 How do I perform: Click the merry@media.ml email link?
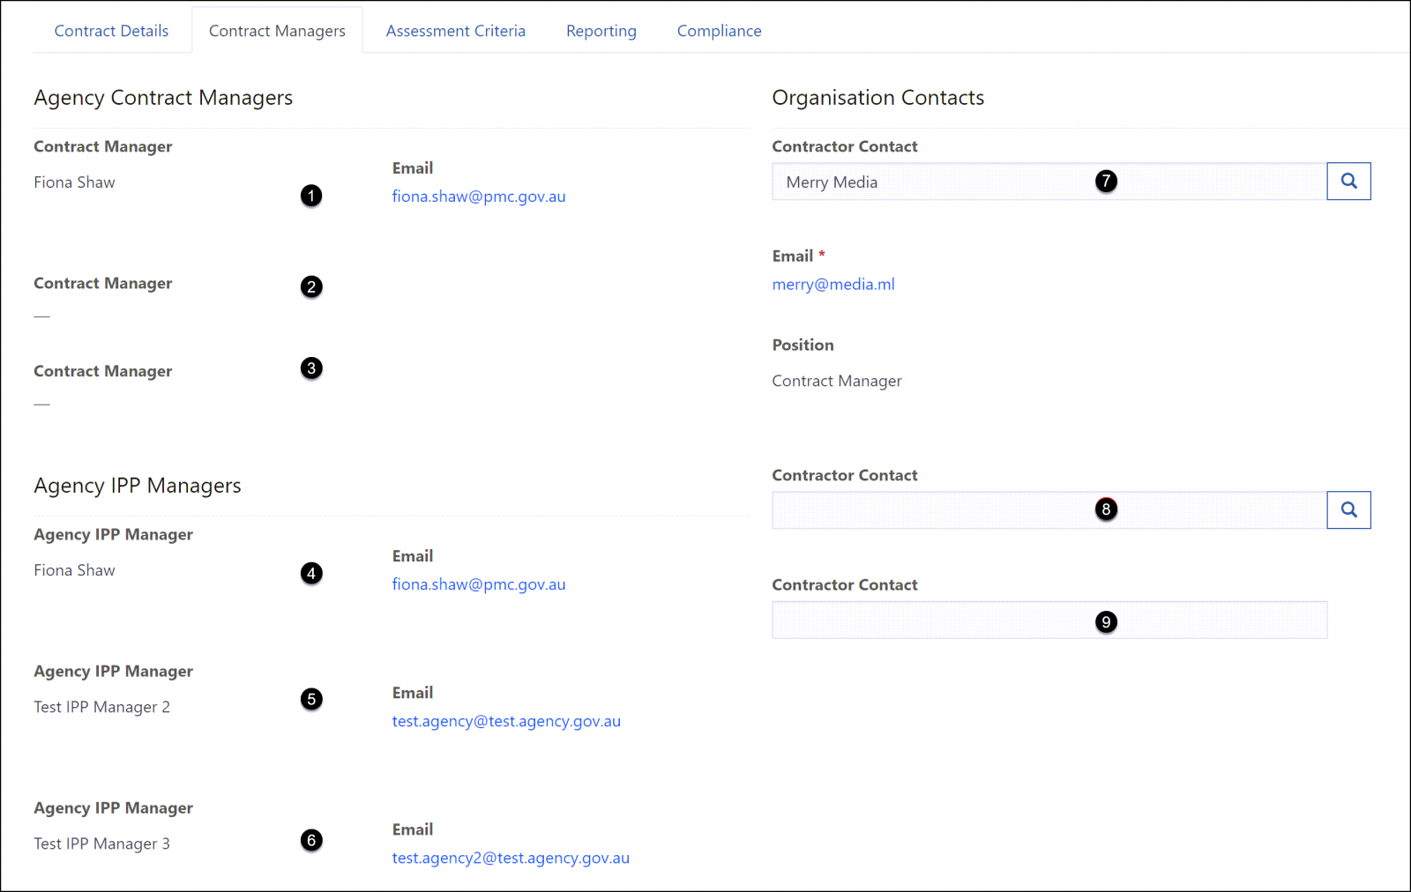(833, 284)
